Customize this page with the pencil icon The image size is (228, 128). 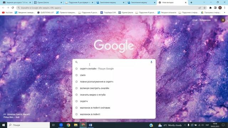click(223, 118)
